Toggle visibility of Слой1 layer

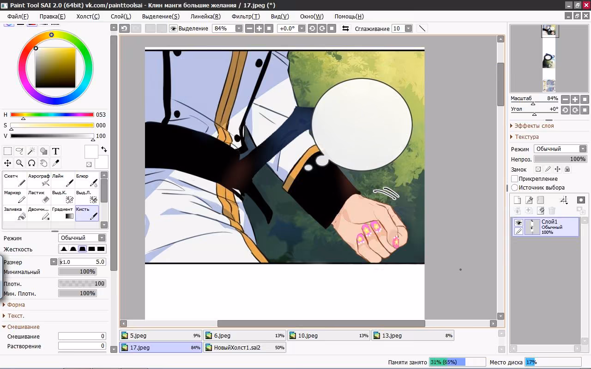click(519, 223)
